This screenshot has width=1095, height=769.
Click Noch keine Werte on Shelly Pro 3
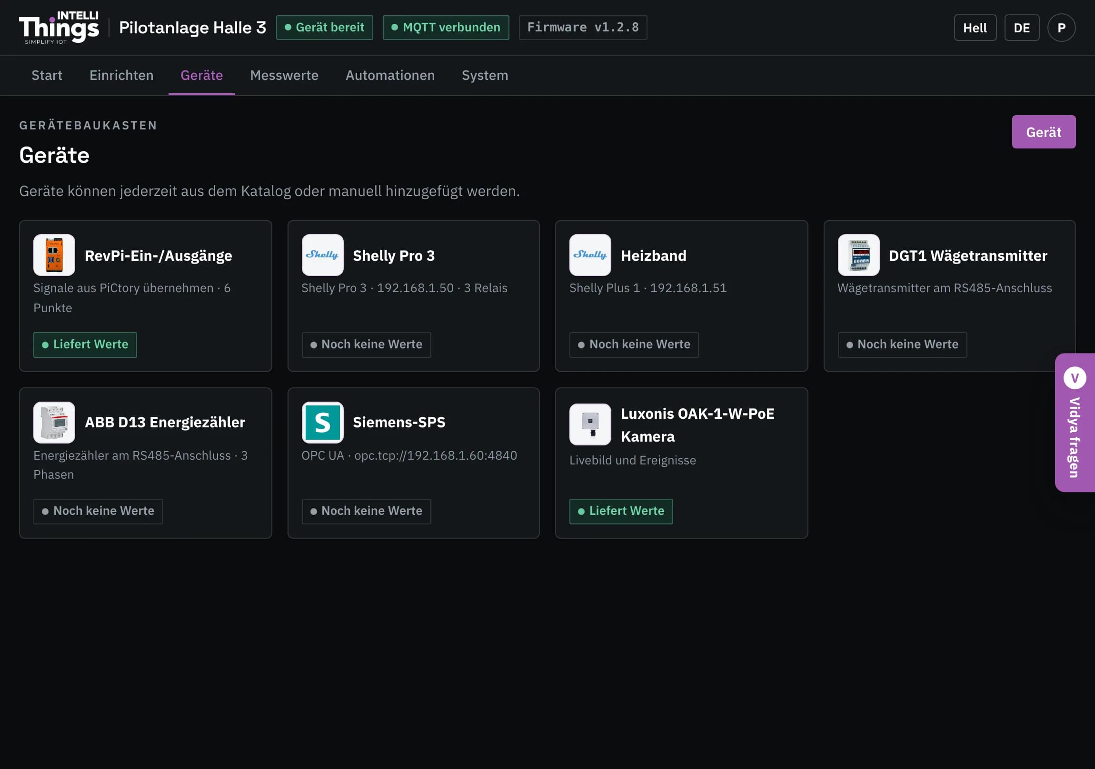point(366,344)
